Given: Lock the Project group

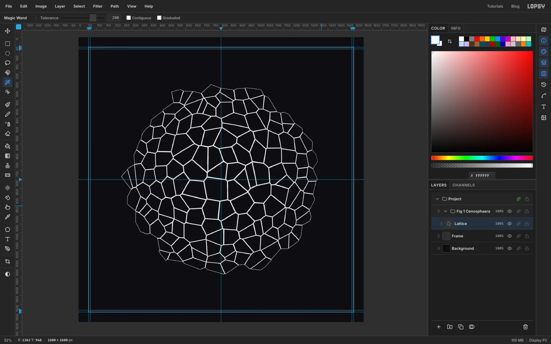Looking at the screenshot, I should (x=527, y=199).
